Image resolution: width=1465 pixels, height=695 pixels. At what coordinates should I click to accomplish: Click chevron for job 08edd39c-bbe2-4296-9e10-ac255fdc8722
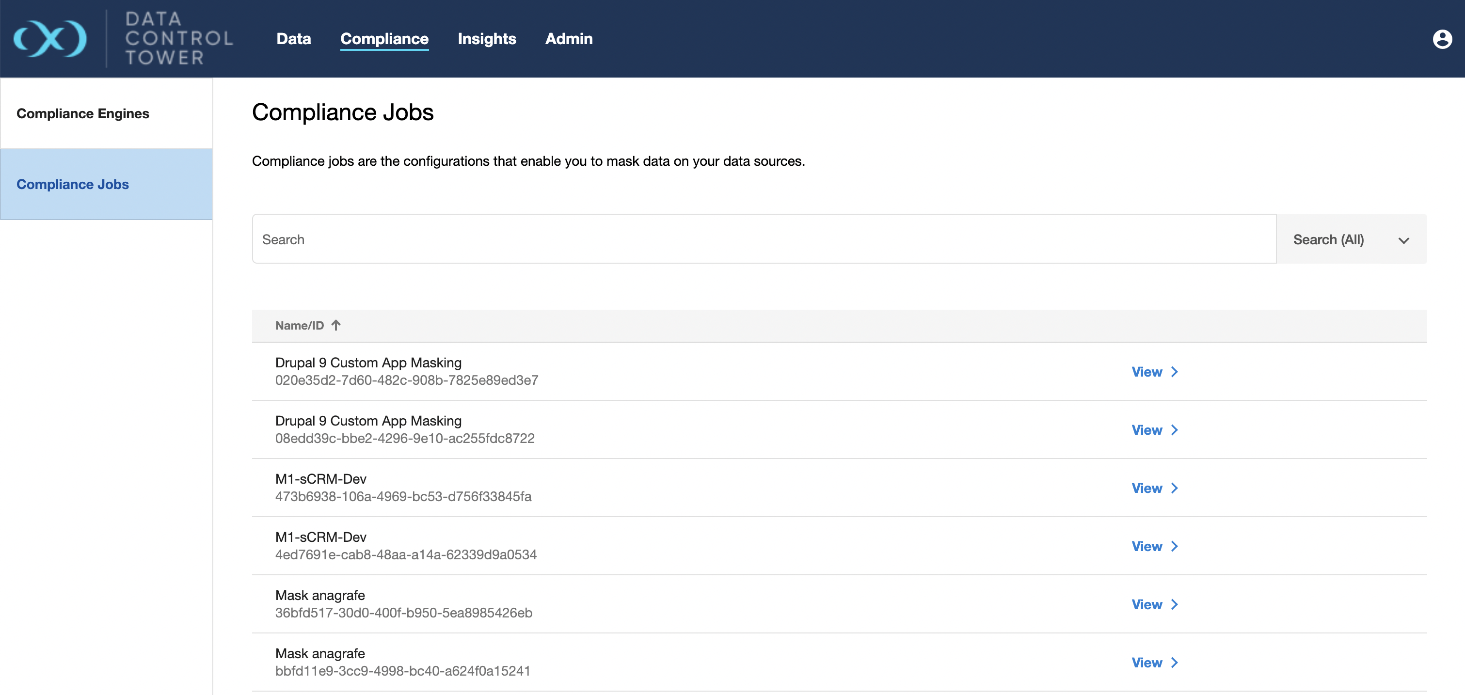pos(1175,430)
